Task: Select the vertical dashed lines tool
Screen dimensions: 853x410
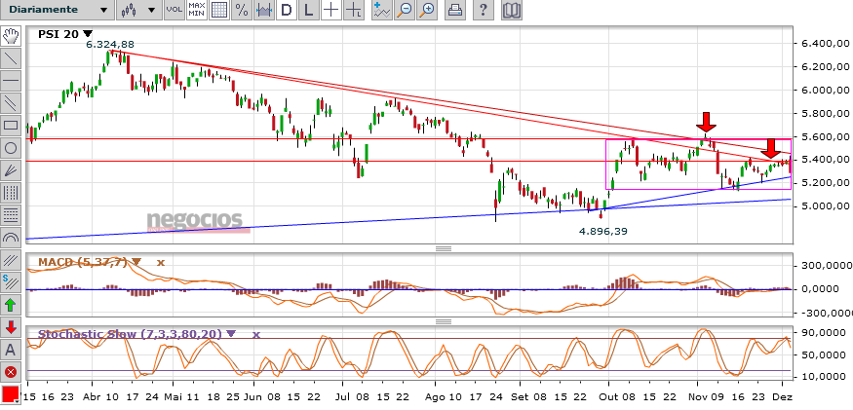Action: [11, 192]
